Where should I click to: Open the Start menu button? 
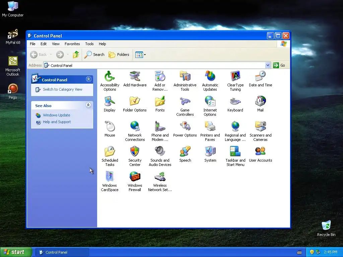tap(16, 252)
